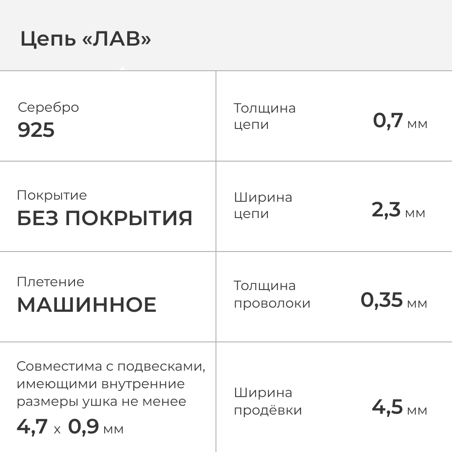
Task: Click the pendant compatibility description text
Action: (111, 384)
